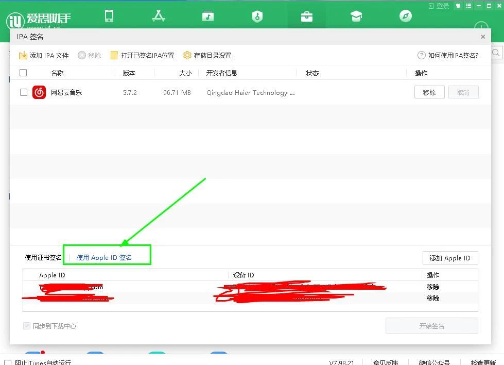Open the how to use IPA signing help
The width and height of the screenshot is (504, 365).
[448, 55]
